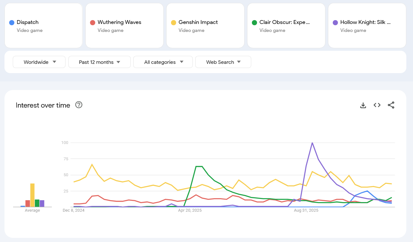Expand the Past 12 months time range
The width and height of the screenshot is (413, 242).
(x=99, y=62)
